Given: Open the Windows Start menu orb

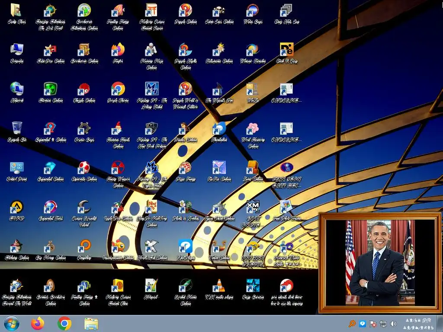Looking at the screenshot, I should pos(12,323).
